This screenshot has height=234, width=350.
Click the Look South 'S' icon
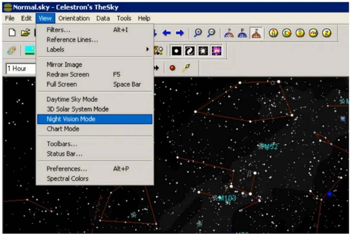300,33
